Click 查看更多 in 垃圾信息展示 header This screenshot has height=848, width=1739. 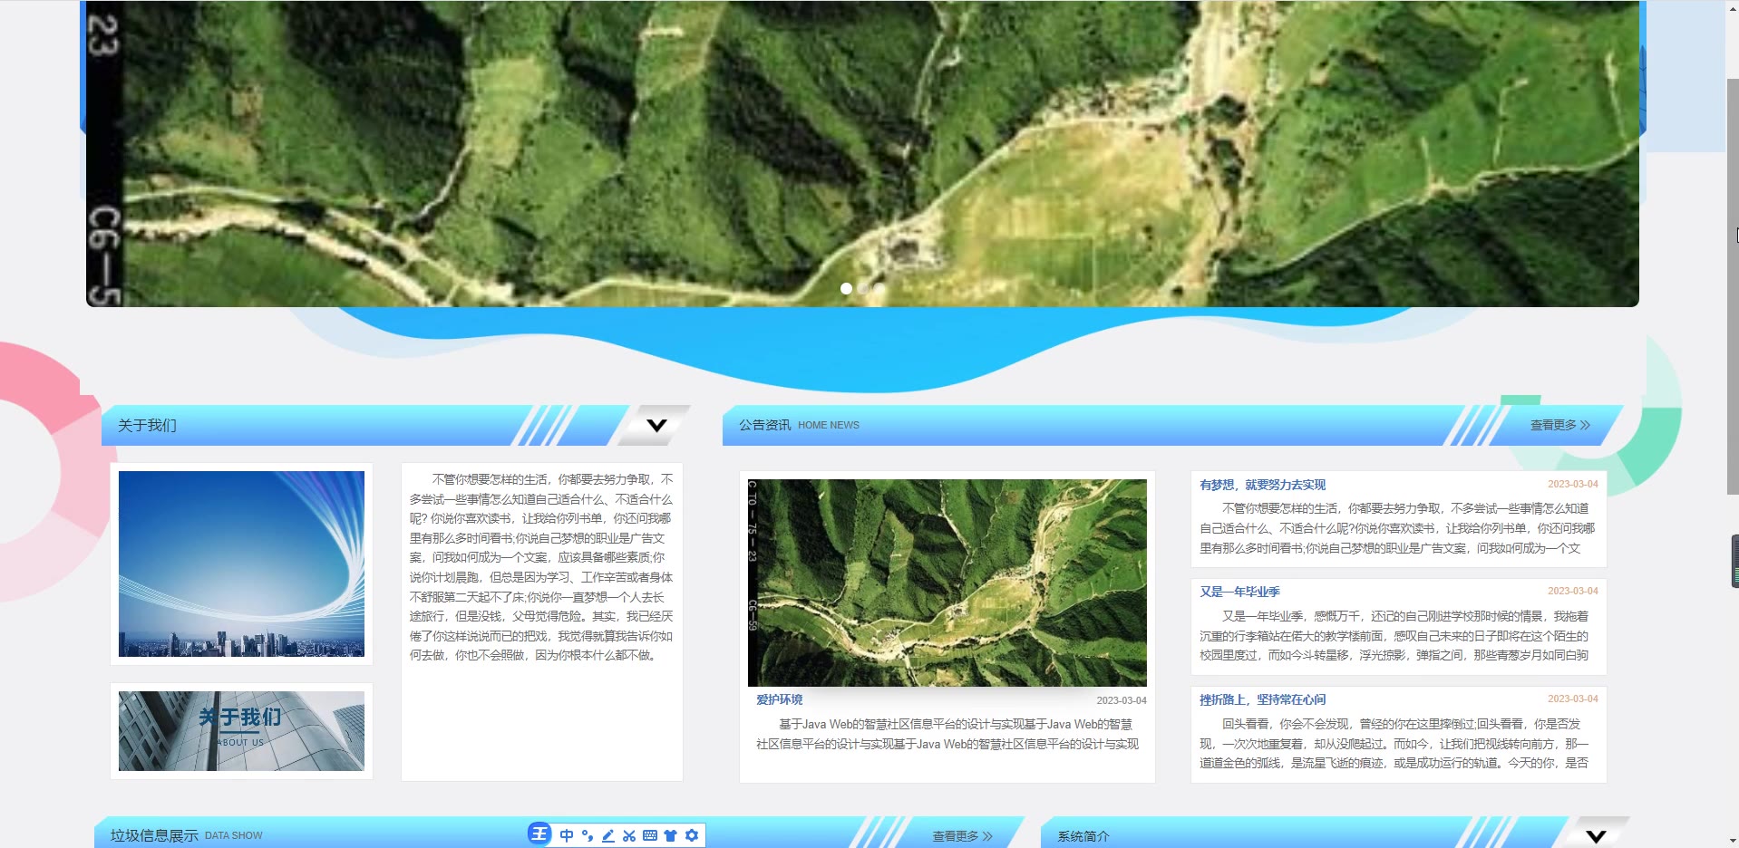962,835
